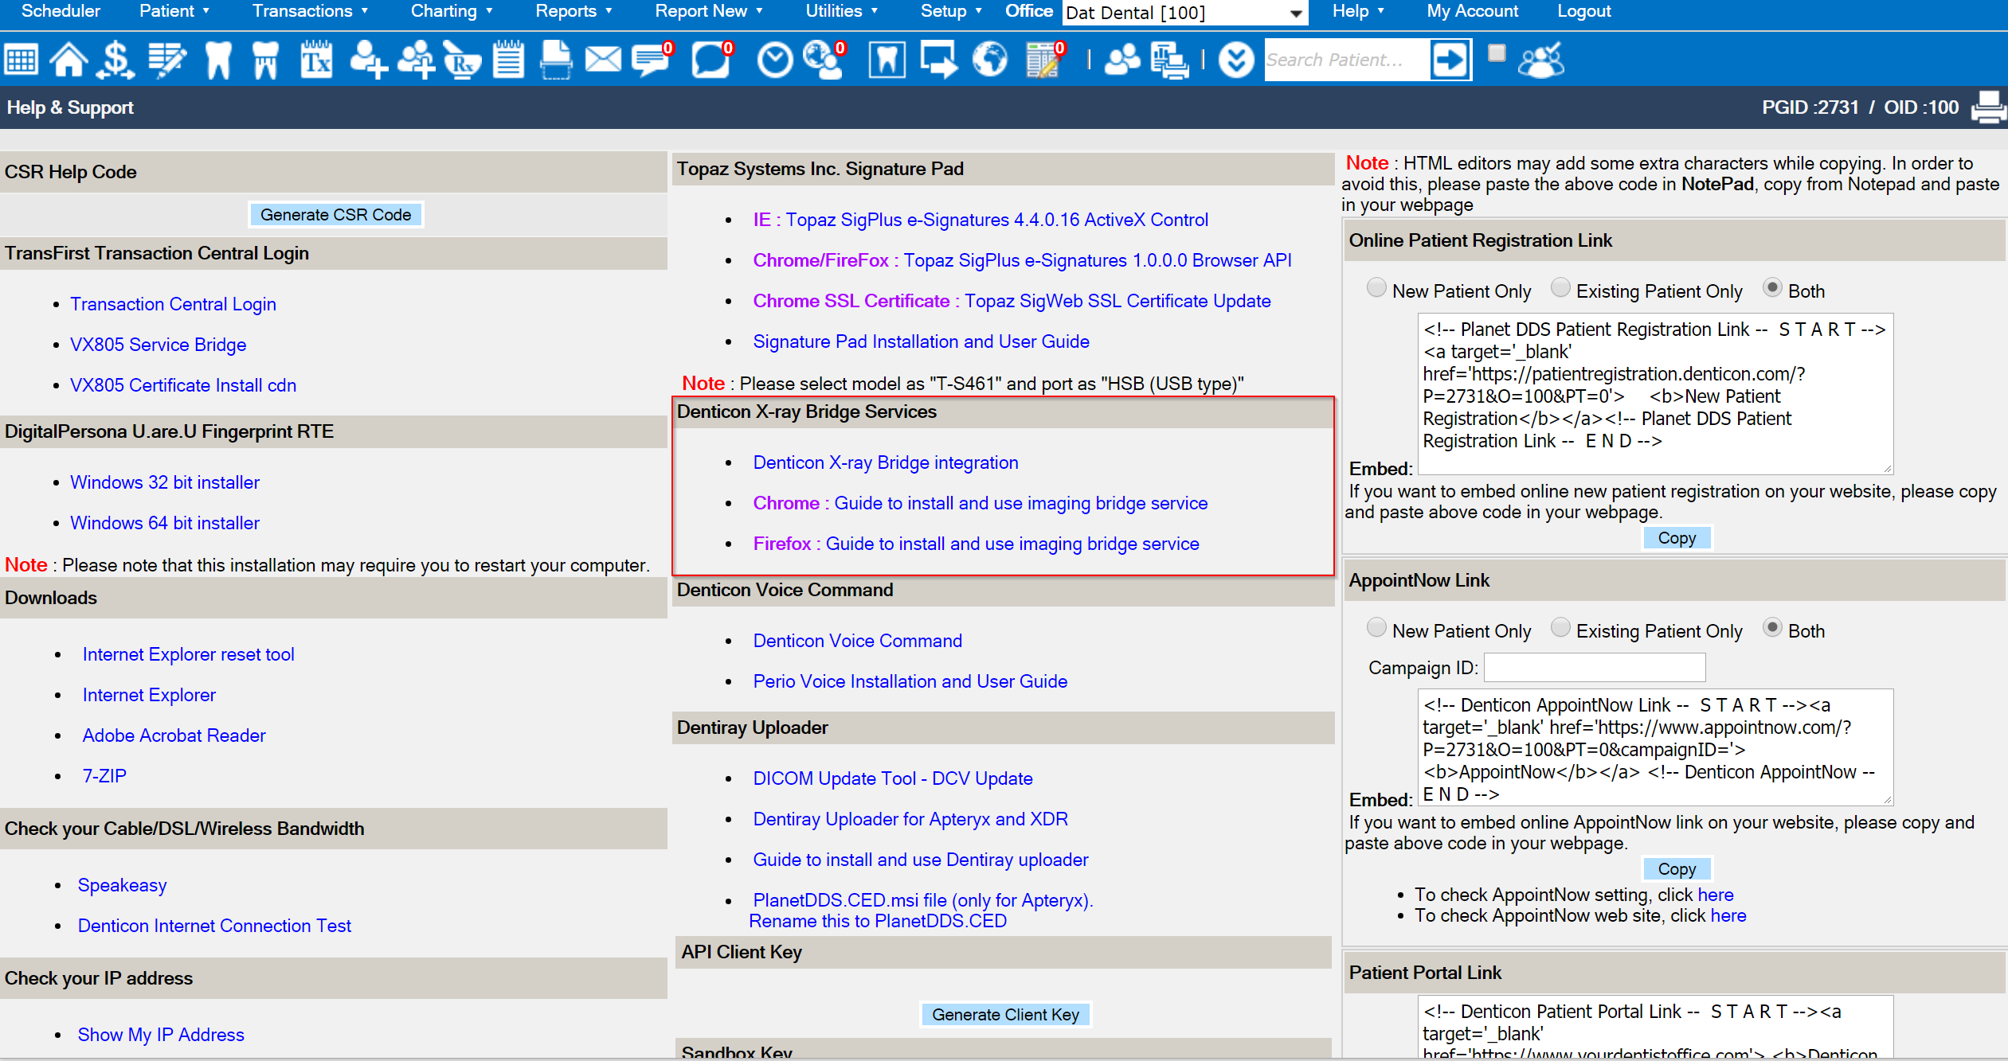Click the printer icon beside OID
The height and width of the screenshot is (1061, 2008).
[1988, 107]
